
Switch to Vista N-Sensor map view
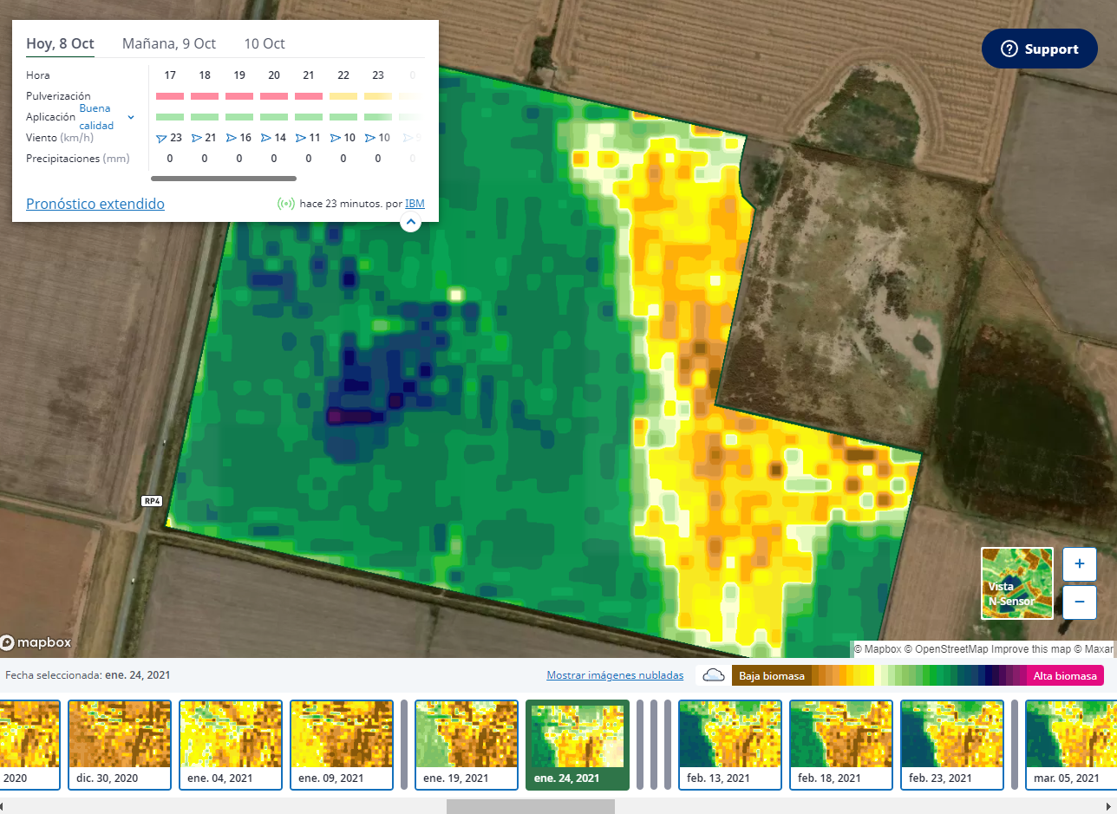(x=1017, y=583)
